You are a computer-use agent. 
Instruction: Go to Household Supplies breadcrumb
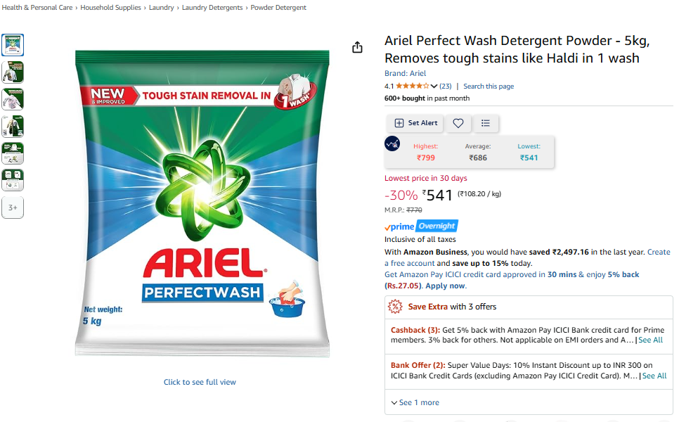pos(110,8)
